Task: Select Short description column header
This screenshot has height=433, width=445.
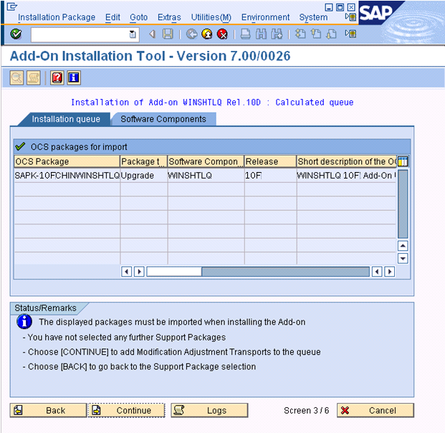Action: [347, 161]
